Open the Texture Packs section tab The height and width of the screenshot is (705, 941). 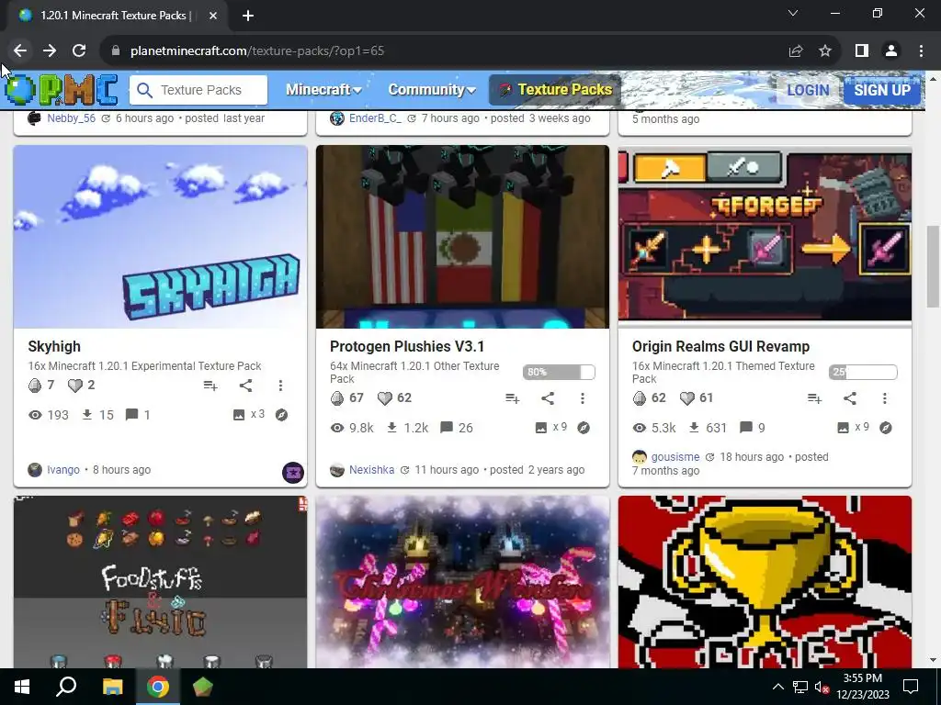555,90
